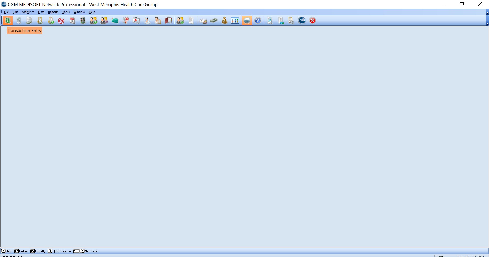This screenshot has width=489, height=257.
Task: Click F10 Eligibility shortcut in bottom bar
Action: click(x=38, y=251)
